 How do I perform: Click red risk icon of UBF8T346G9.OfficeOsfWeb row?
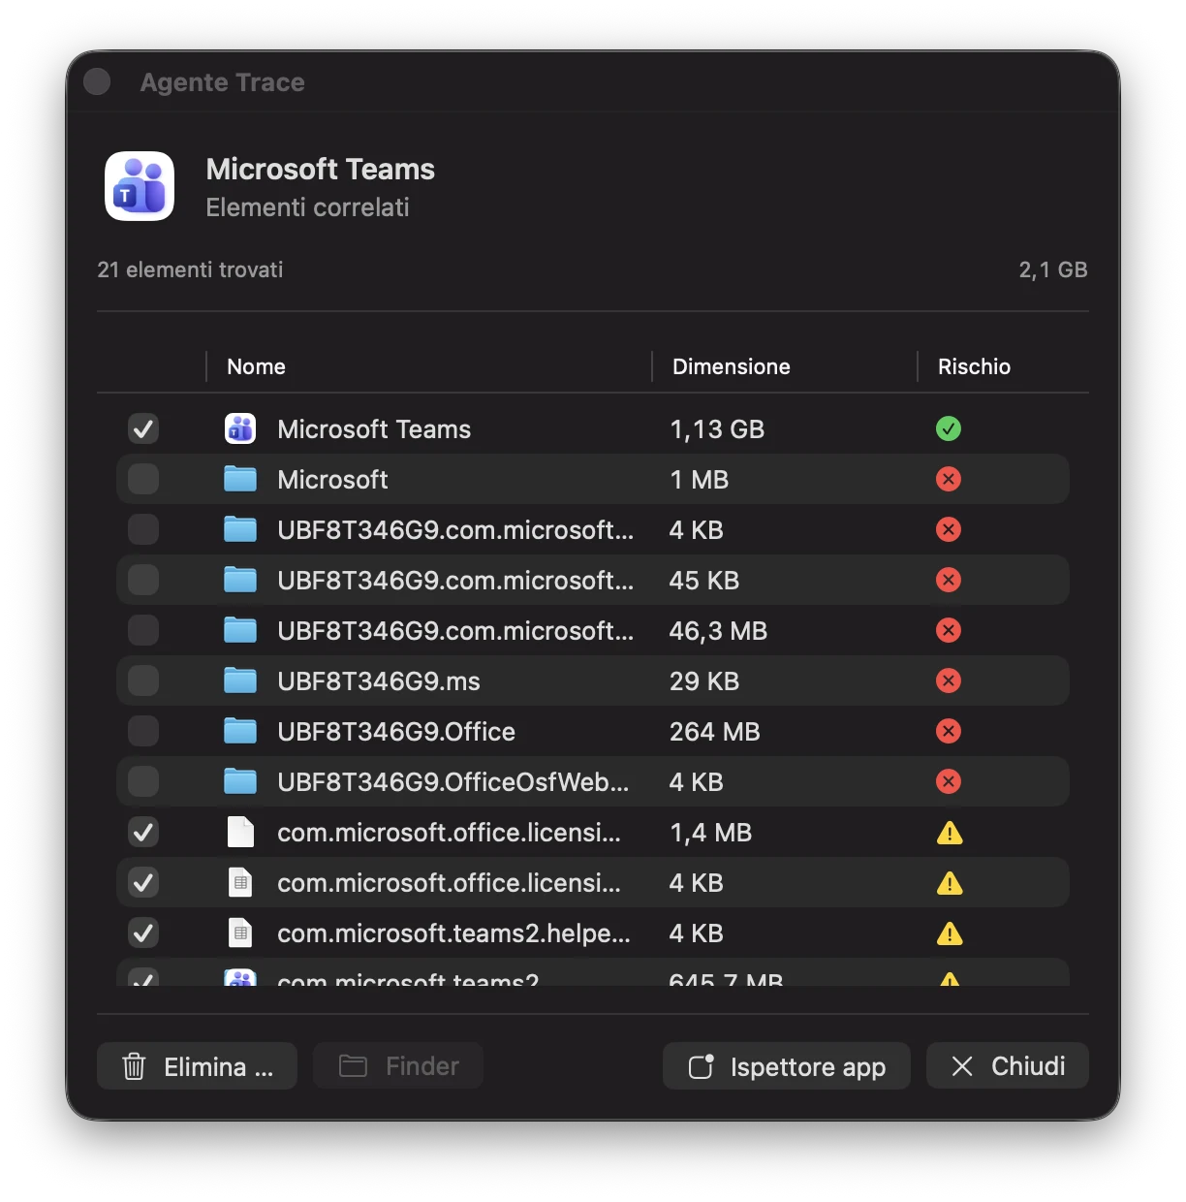949,781
